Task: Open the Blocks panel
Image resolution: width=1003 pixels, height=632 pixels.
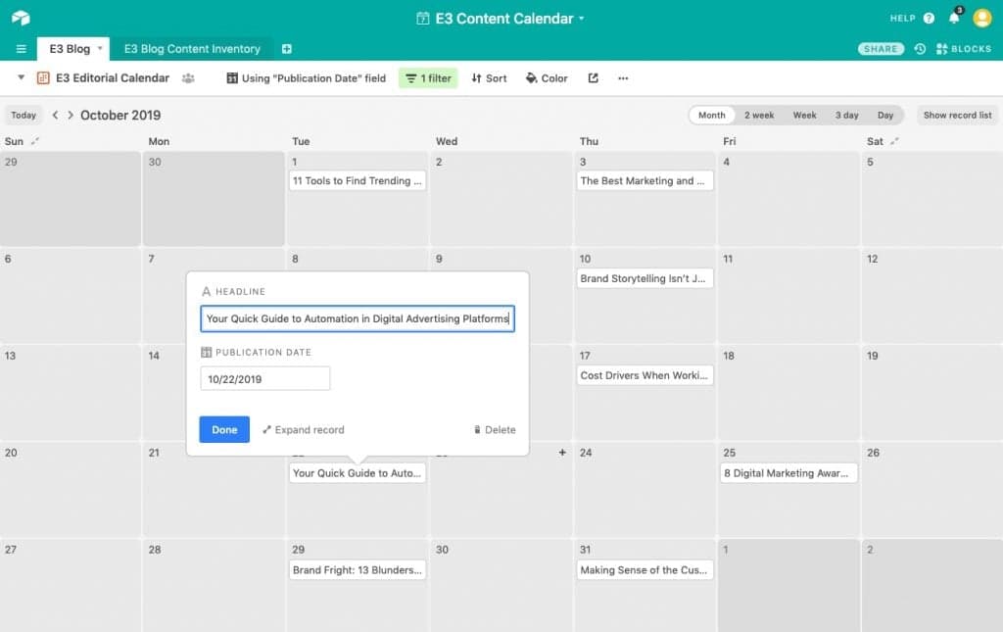Action: 964,49
